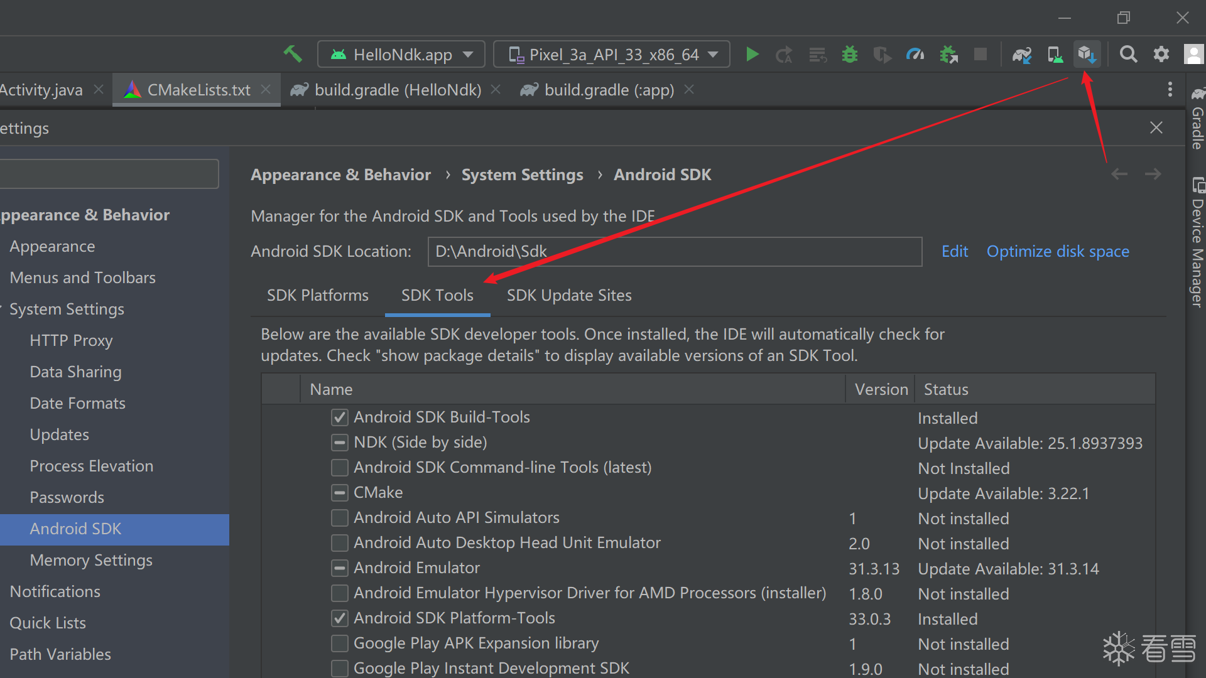Open IDE settings gear icon
The height and width of the screenshot is (678, 1206).
coord(1161,55)
